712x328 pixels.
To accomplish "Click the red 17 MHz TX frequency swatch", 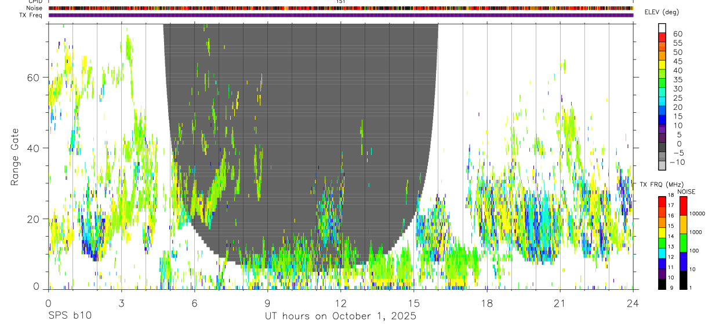I will [662, 201].
